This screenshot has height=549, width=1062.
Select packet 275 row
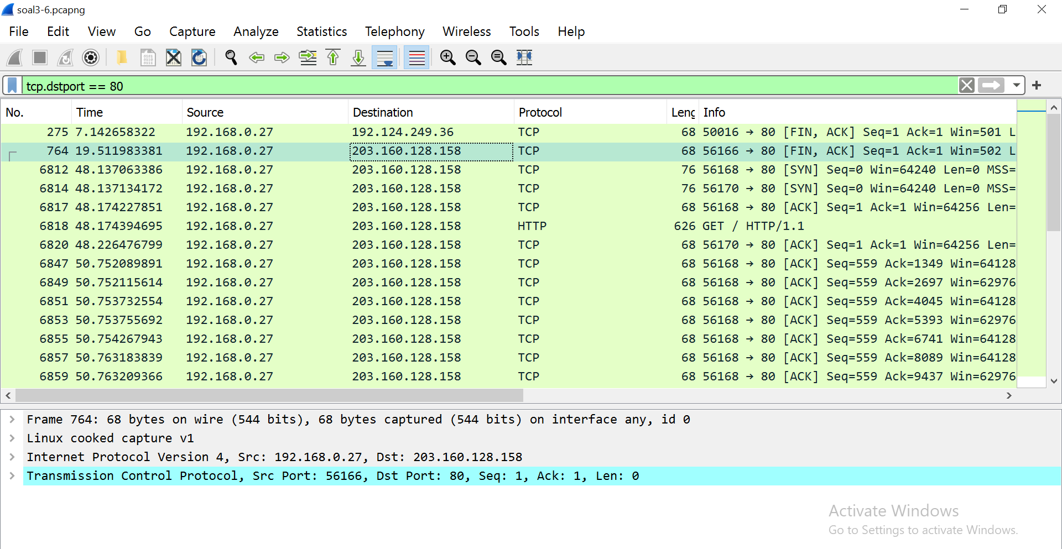(508, 132)
